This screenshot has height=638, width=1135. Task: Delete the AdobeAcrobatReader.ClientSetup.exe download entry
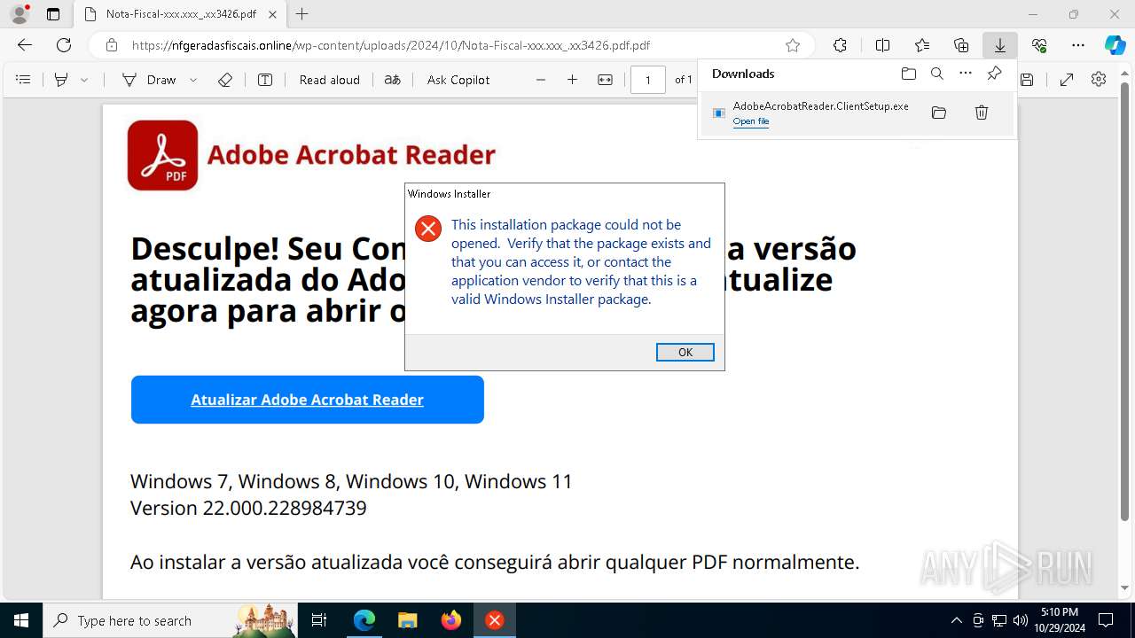tap(982, 113)
